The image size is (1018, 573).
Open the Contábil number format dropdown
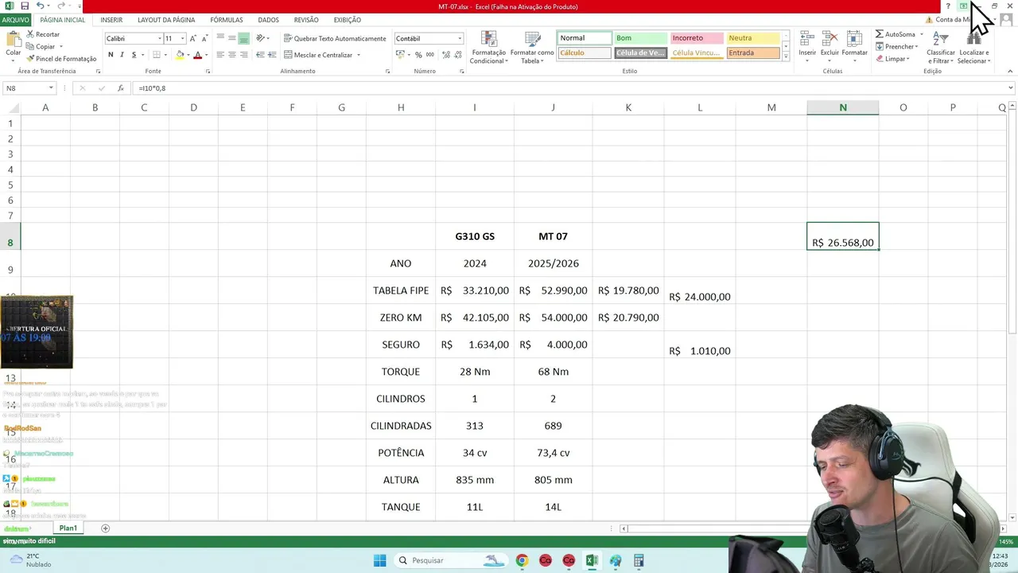(460, 38)
